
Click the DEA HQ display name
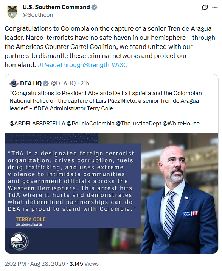(x=31, y=83)
